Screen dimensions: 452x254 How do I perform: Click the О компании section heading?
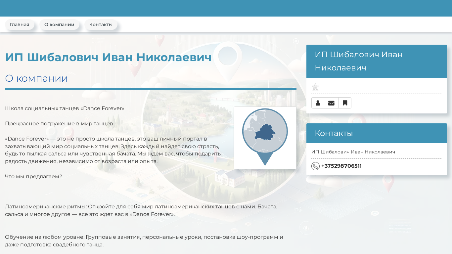pos(36,78)
